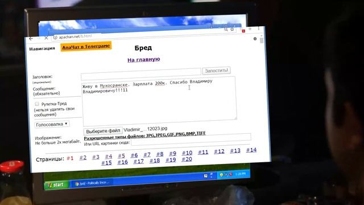
Task: Click the Навигация label
Action: (x=42, y=48)
